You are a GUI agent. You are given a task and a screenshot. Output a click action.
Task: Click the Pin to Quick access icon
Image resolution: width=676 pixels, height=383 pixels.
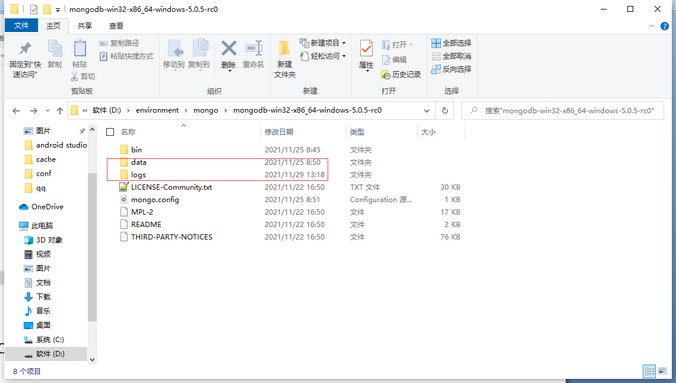click(x=25, y=49)
